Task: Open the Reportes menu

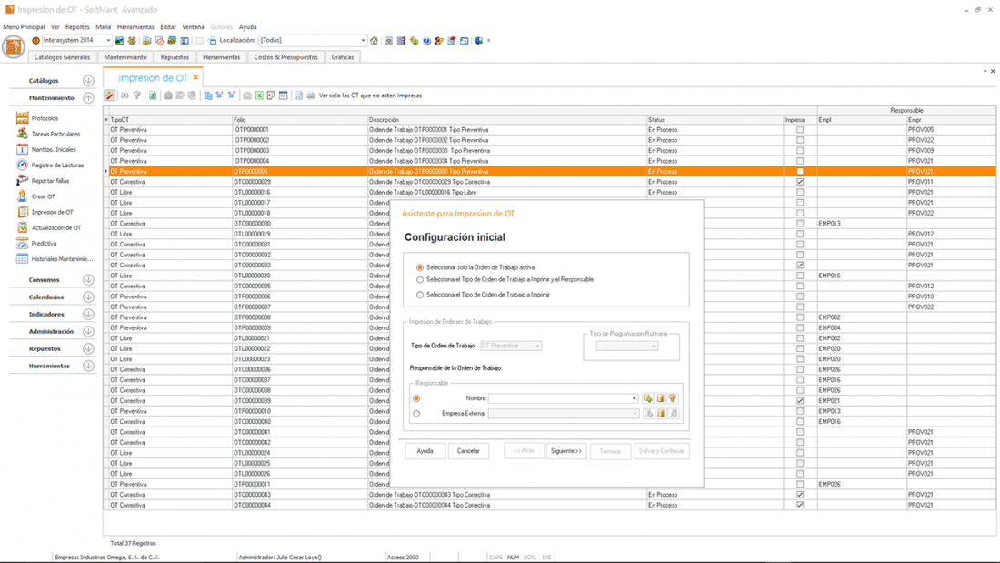Action: tap(77, 27)
